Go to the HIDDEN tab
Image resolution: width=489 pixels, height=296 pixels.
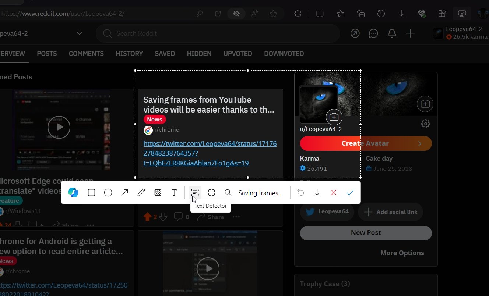tap(199, 54)
